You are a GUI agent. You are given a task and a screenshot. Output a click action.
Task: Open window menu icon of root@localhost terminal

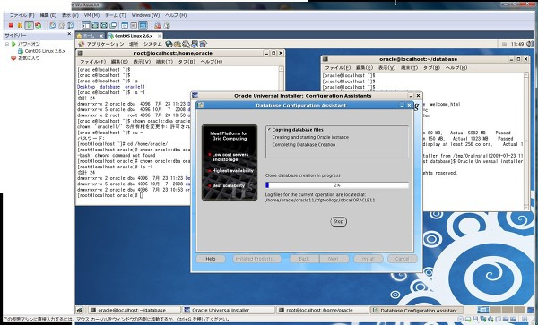[80, 53]
